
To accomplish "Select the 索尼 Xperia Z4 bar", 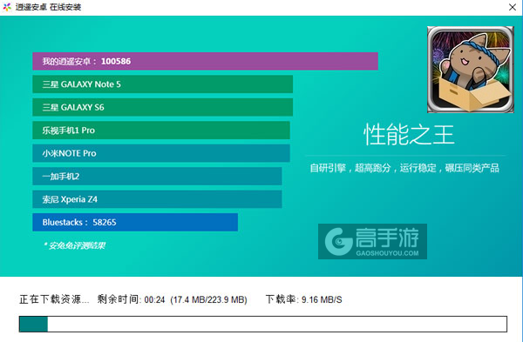I will click(x=157, y=199).
